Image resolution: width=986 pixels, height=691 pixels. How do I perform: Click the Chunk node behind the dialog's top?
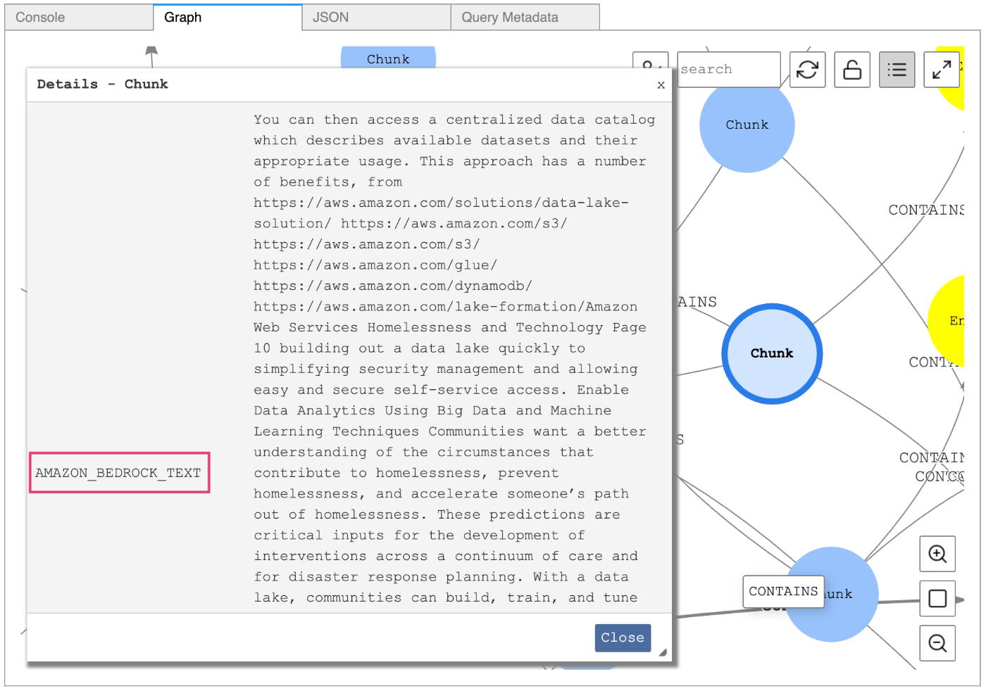388,58
